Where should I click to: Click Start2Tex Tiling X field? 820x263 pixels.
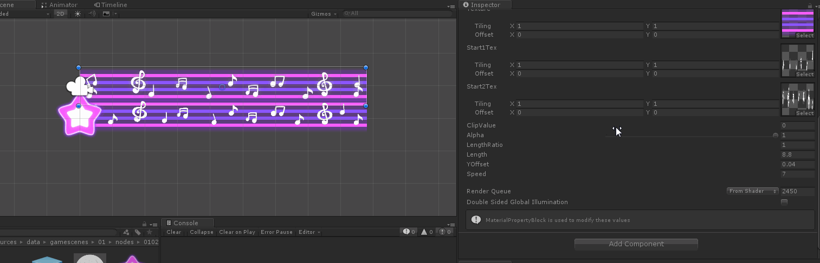579,104
